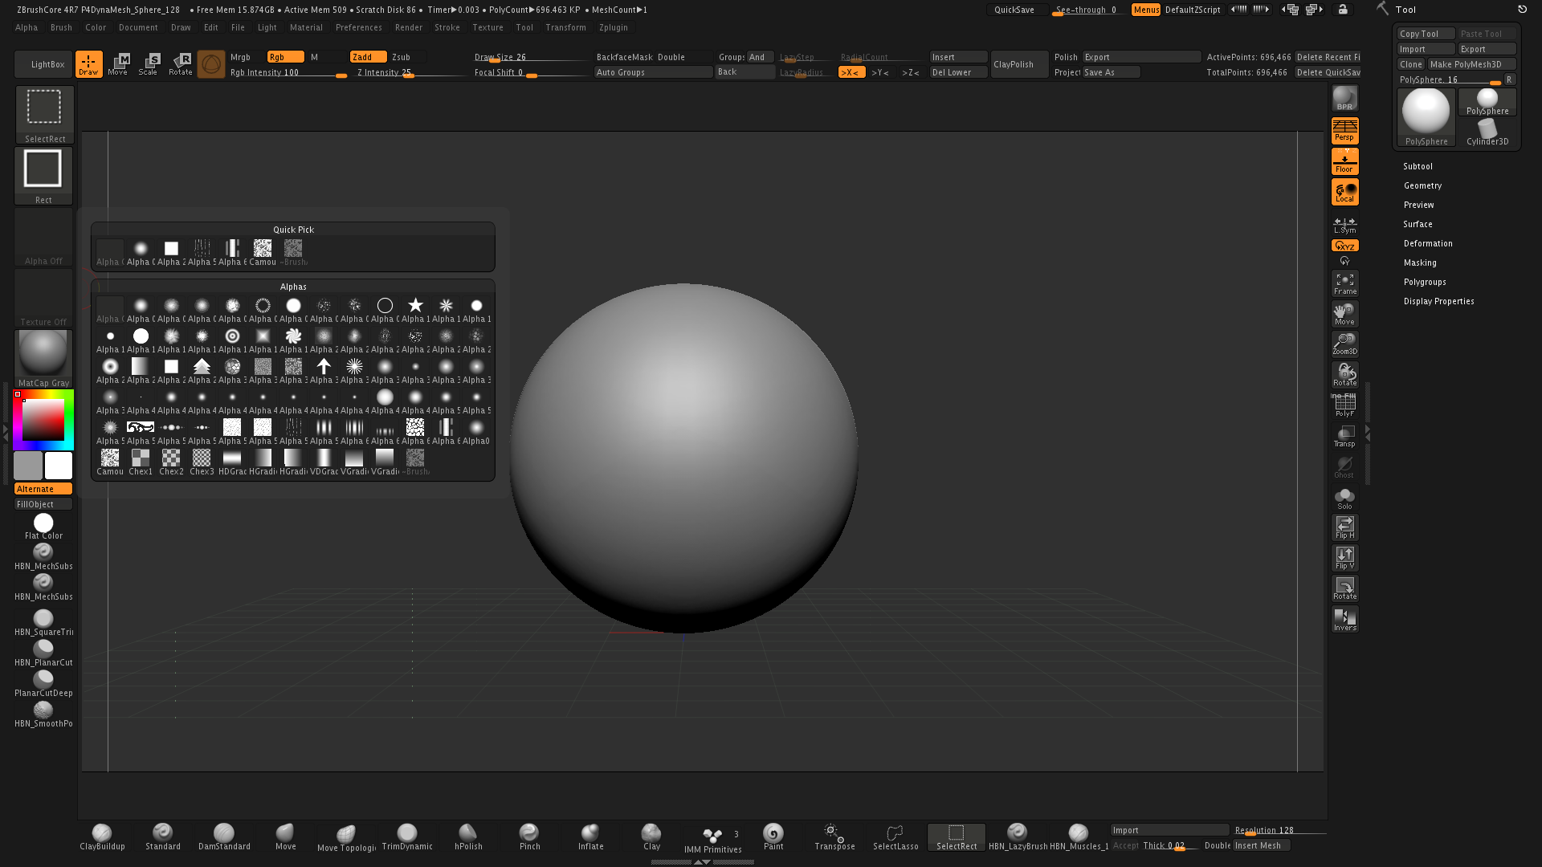Image resolution: width=1542 pixels, height=867 pixels.
Task: Open the Stroke menu
Action: pos(447,27)
